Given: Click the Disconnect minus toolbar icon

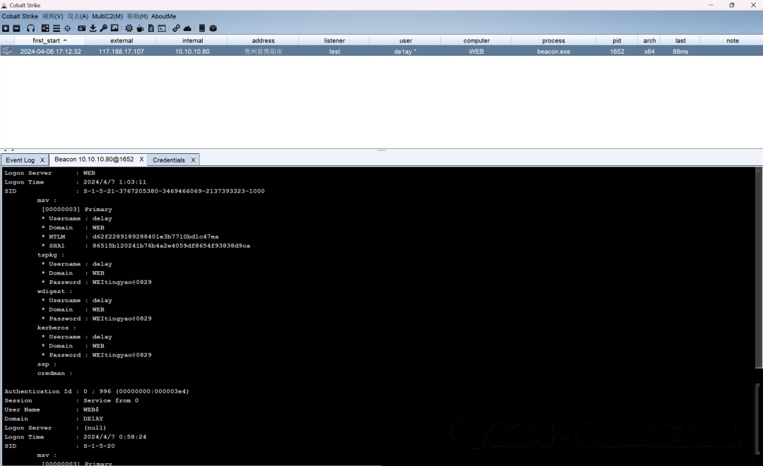Looking at the screenshot, I should click(x=16, y=28).
